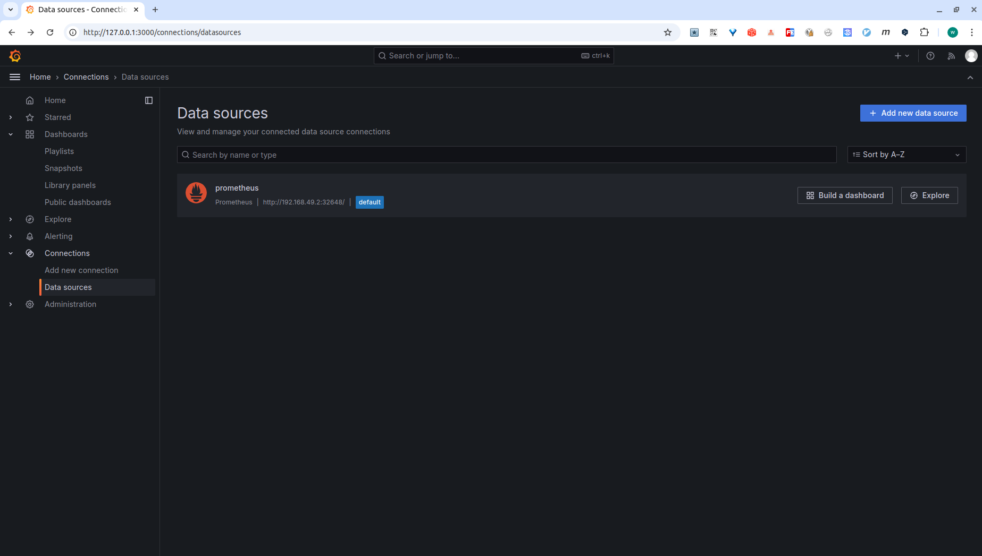Viewport: 982px width, 556px height.
Task: Open the hamburger navigation menu
Action: 15,77
